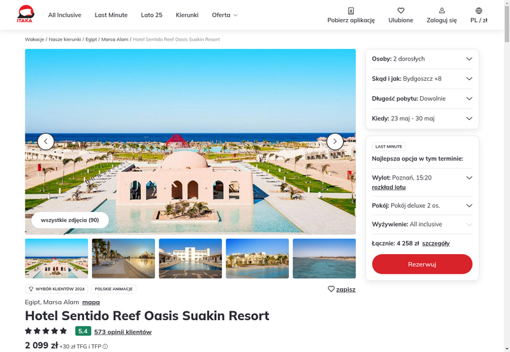This screenshot has width=510, height=352.
Task: Open Ulubione heart icon
Action: (x=401, y=11)
